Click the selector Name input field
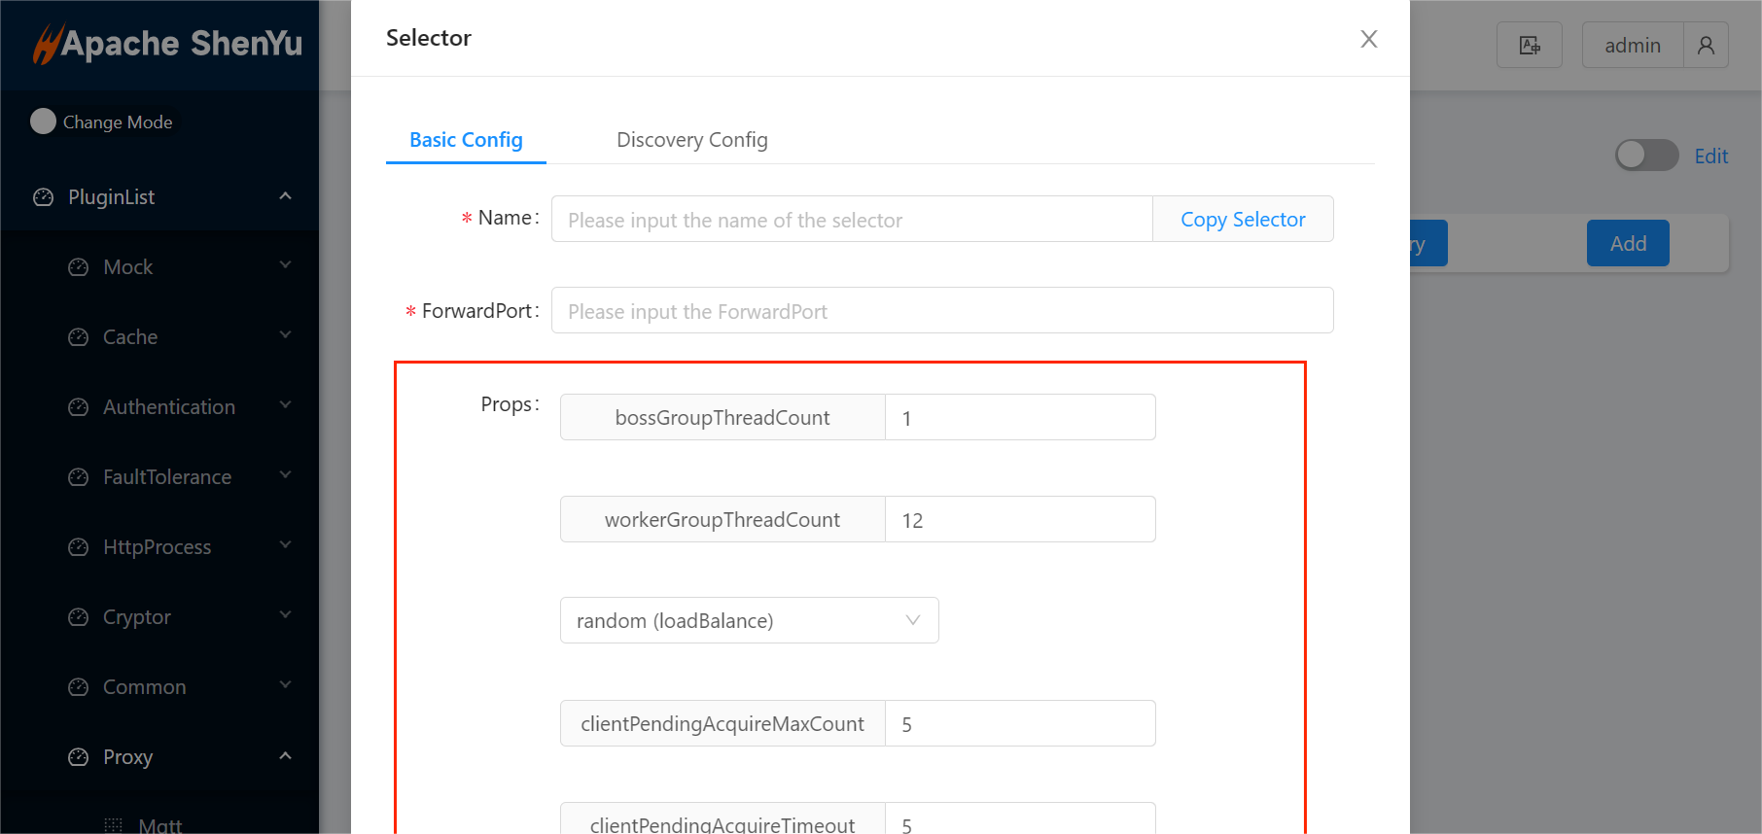The width and height of the screenshot is (1762, 834). [x=851, y=220]
